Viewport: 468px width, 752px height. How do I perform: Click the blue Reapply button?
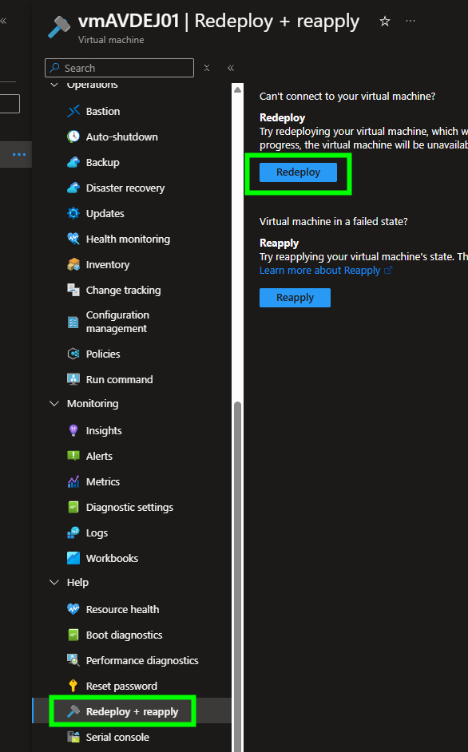coord(295,297)
